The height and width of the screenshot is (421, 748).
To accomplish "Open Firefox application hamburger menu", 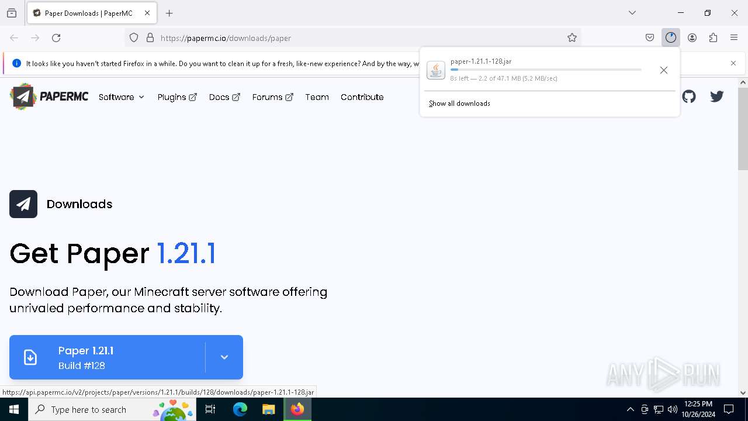I will (734, 38).
